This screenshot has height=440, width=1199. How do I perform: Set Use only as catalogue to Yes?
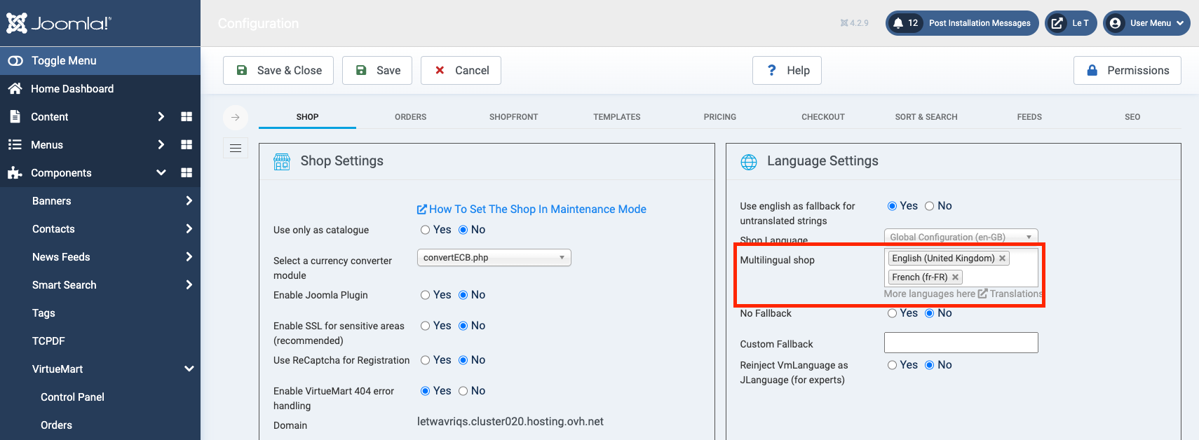(426, 230)
